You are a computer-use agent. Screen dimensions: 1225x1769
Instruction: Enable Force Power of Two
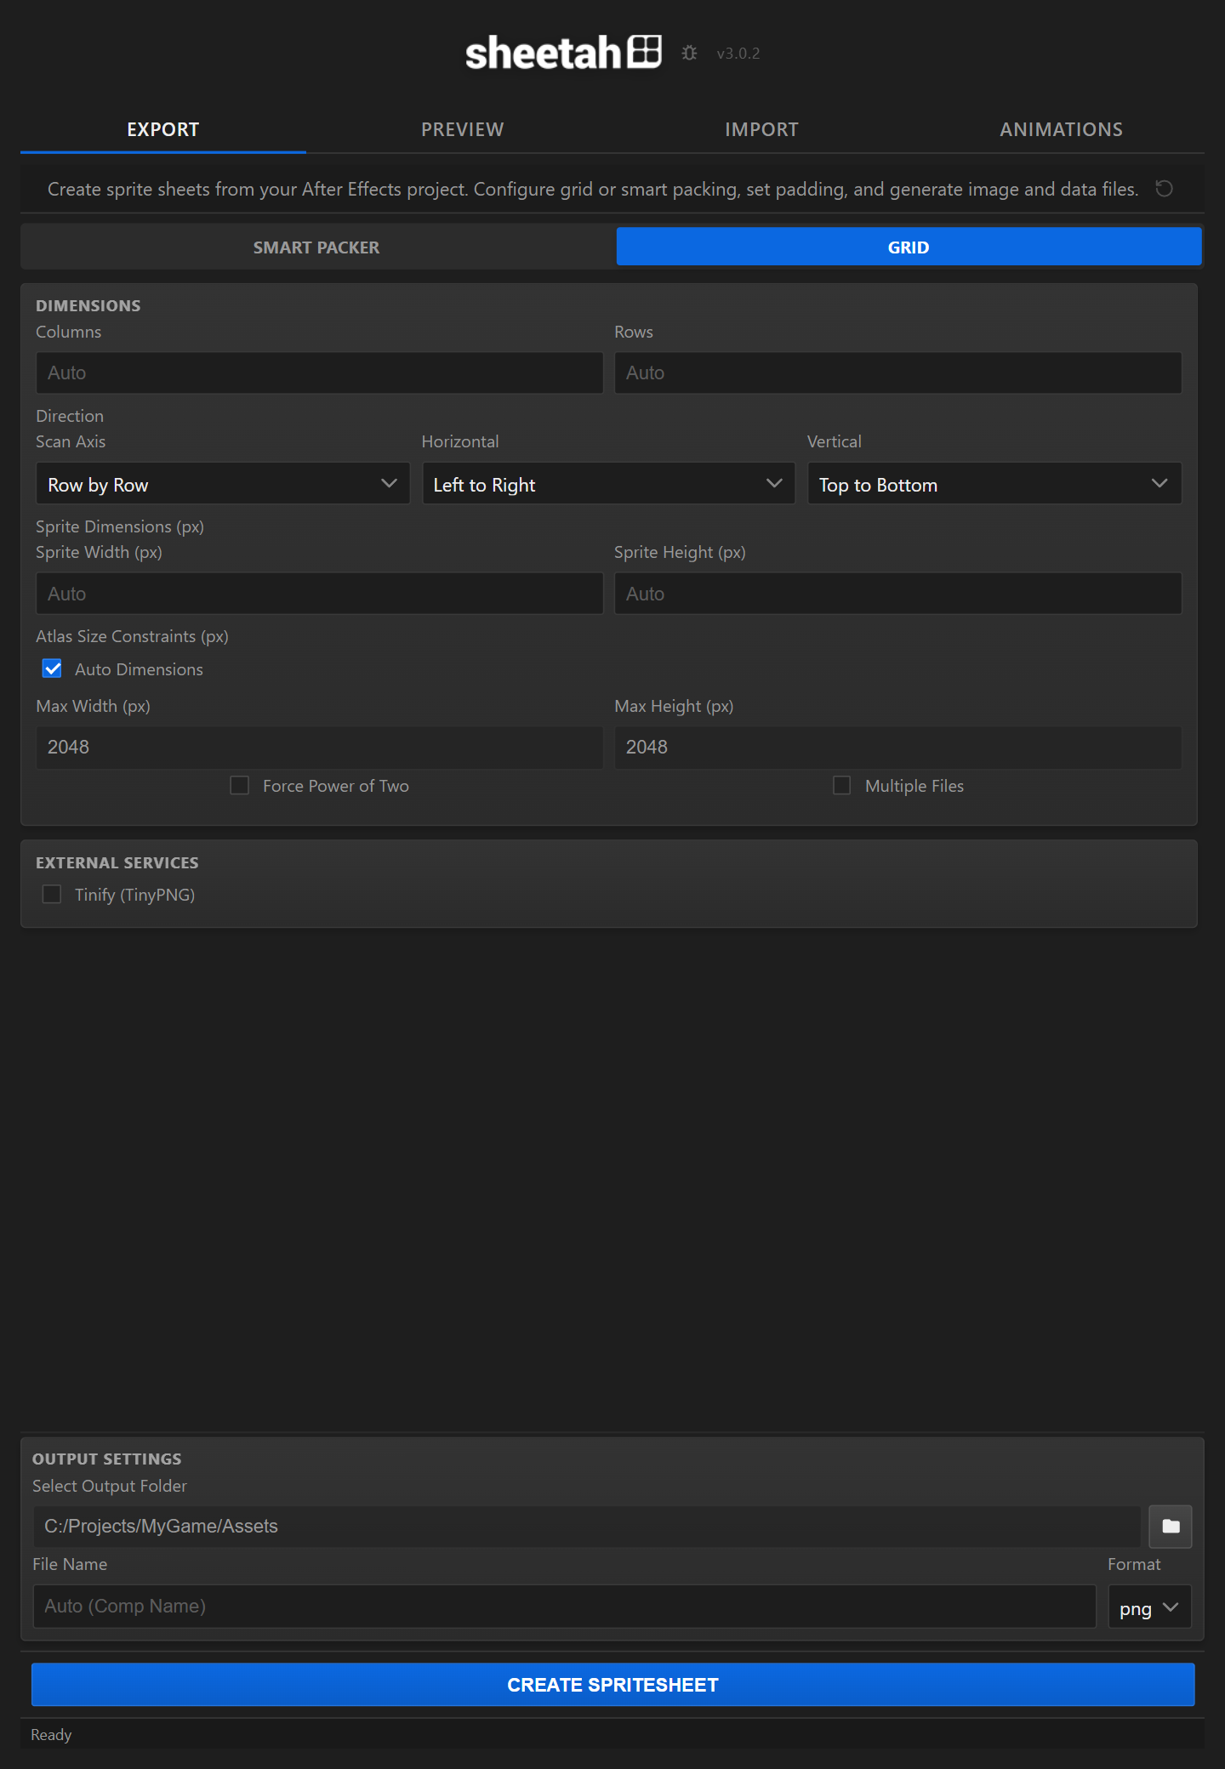click(x=240, y=785)
